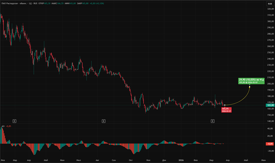Click the ОТКР 165,30 open value
Screen dimensions: 275x163
(x=44, y=3)
